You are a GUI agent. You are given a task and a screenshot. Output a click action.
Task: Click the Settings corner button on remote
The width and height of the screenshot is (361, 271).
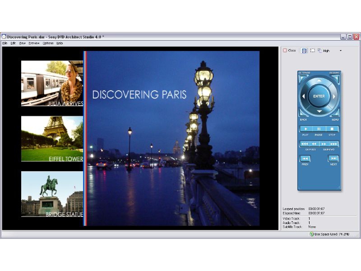303,78
